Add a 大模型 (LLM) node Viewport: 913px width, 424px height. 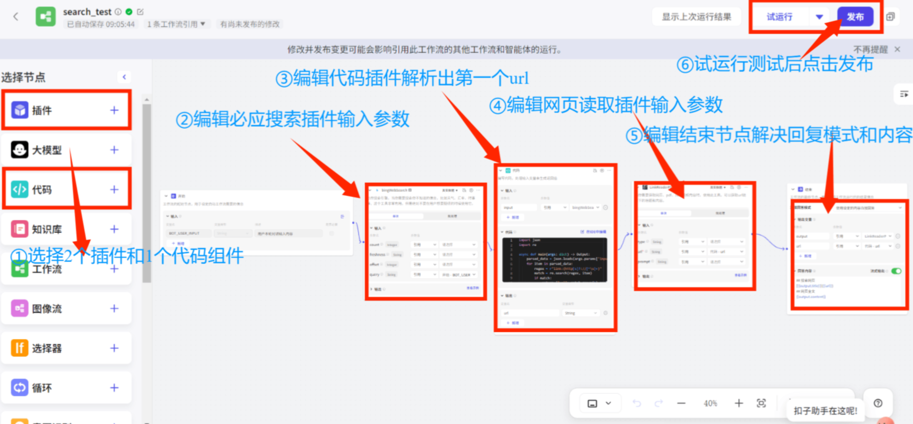[114, 150]
